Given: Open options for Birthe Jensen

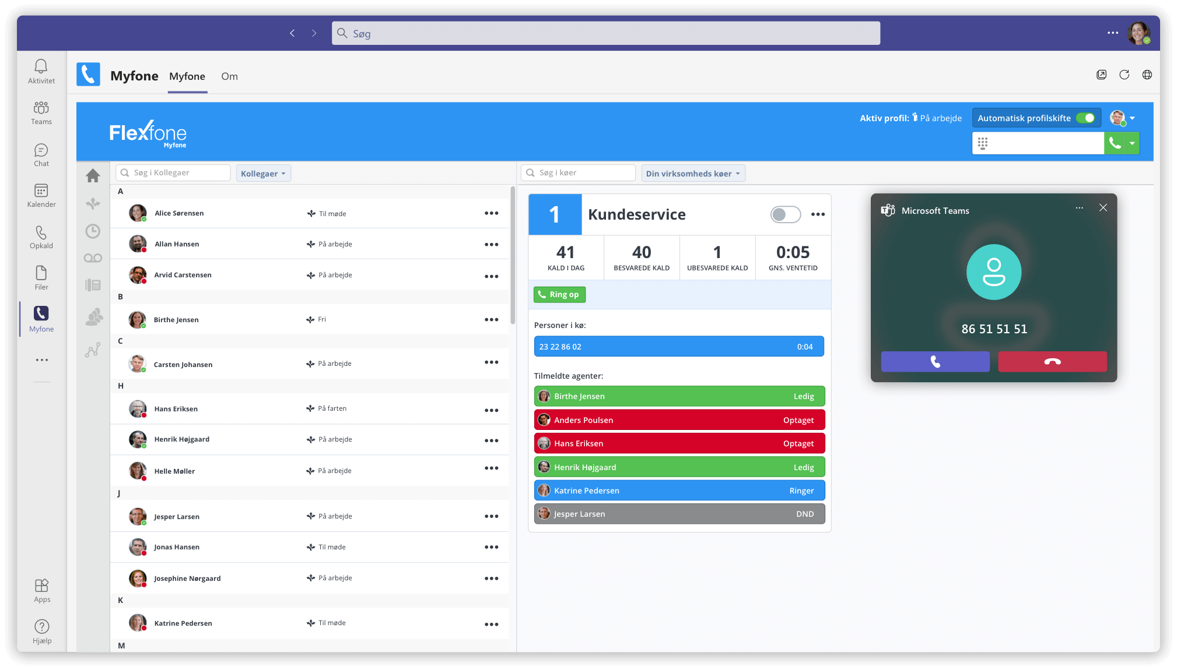Looking at the screenshot, I should click(491, 320).
